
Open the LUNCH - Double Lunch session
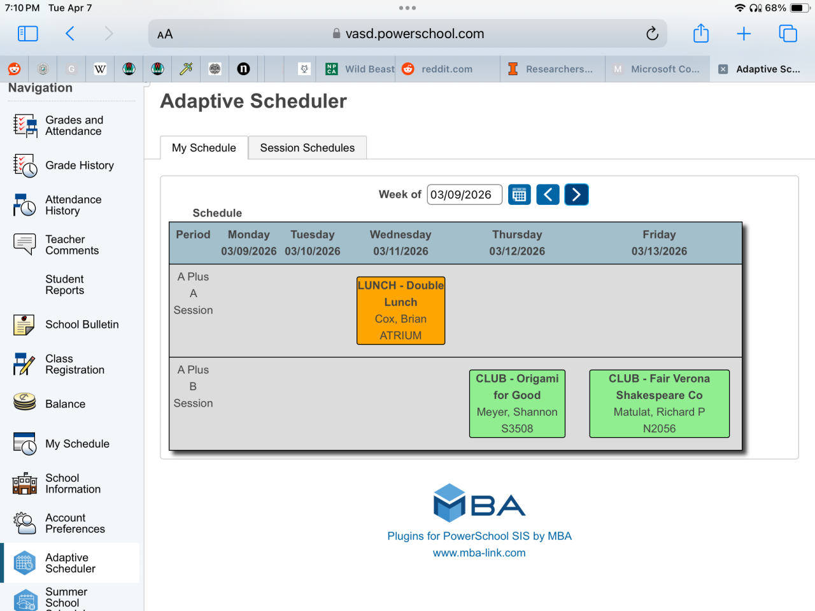point(400,311)
